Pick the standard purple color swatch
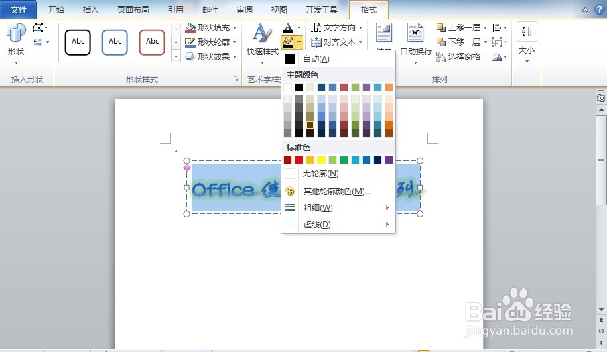 tap(389, 160)
